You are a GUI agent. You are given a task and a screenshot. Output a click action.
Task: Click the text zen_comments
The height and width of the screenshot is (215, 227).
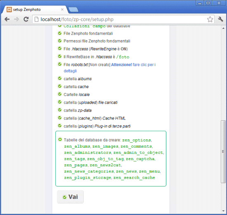click(x=136, y=146)
